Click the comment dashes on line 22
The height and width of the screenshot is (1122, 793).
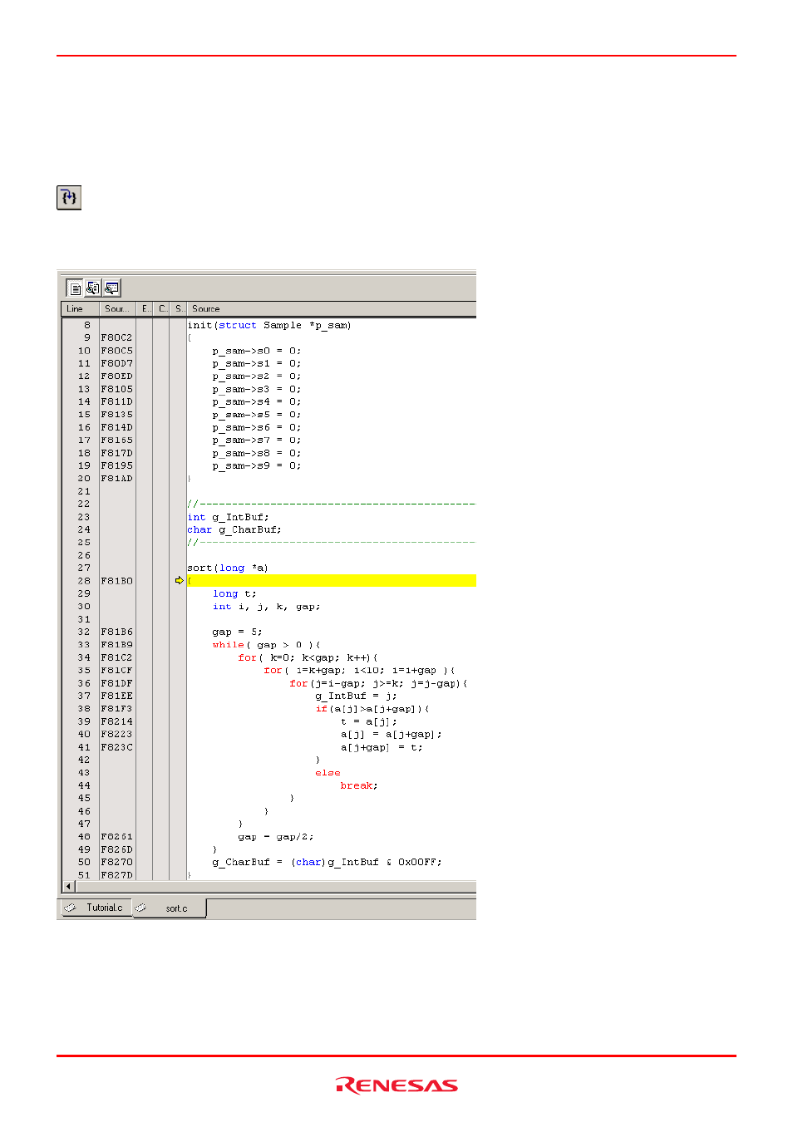click(332, 504)
